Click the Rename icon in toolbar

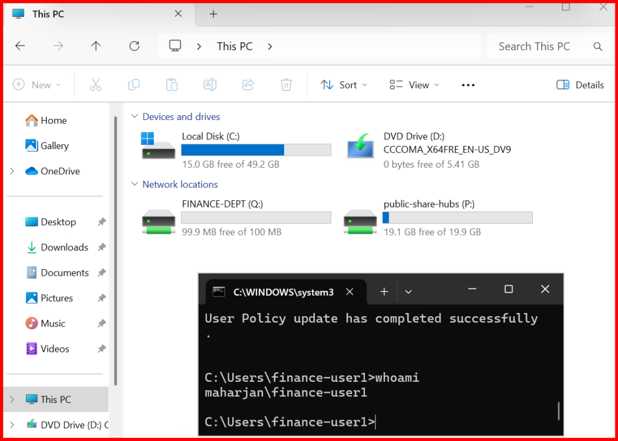(209, 85)
